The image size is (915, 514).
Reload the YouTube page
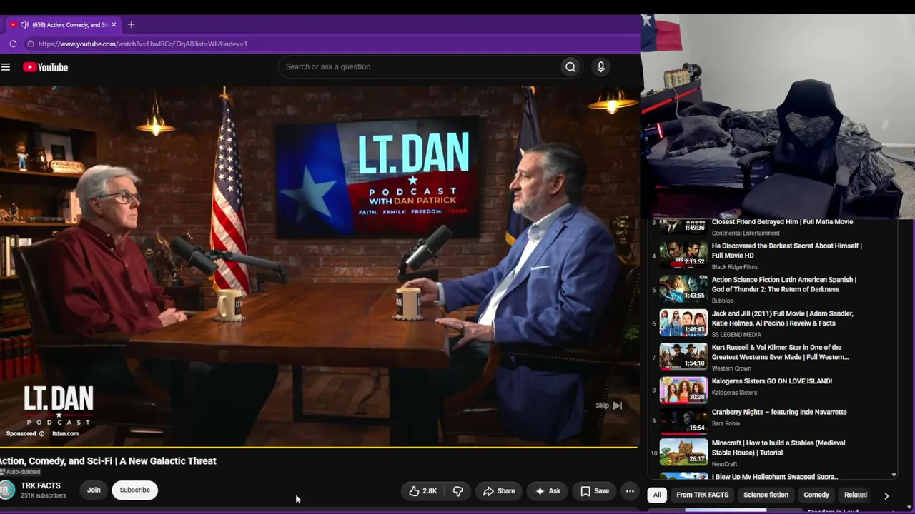point(13,44)
